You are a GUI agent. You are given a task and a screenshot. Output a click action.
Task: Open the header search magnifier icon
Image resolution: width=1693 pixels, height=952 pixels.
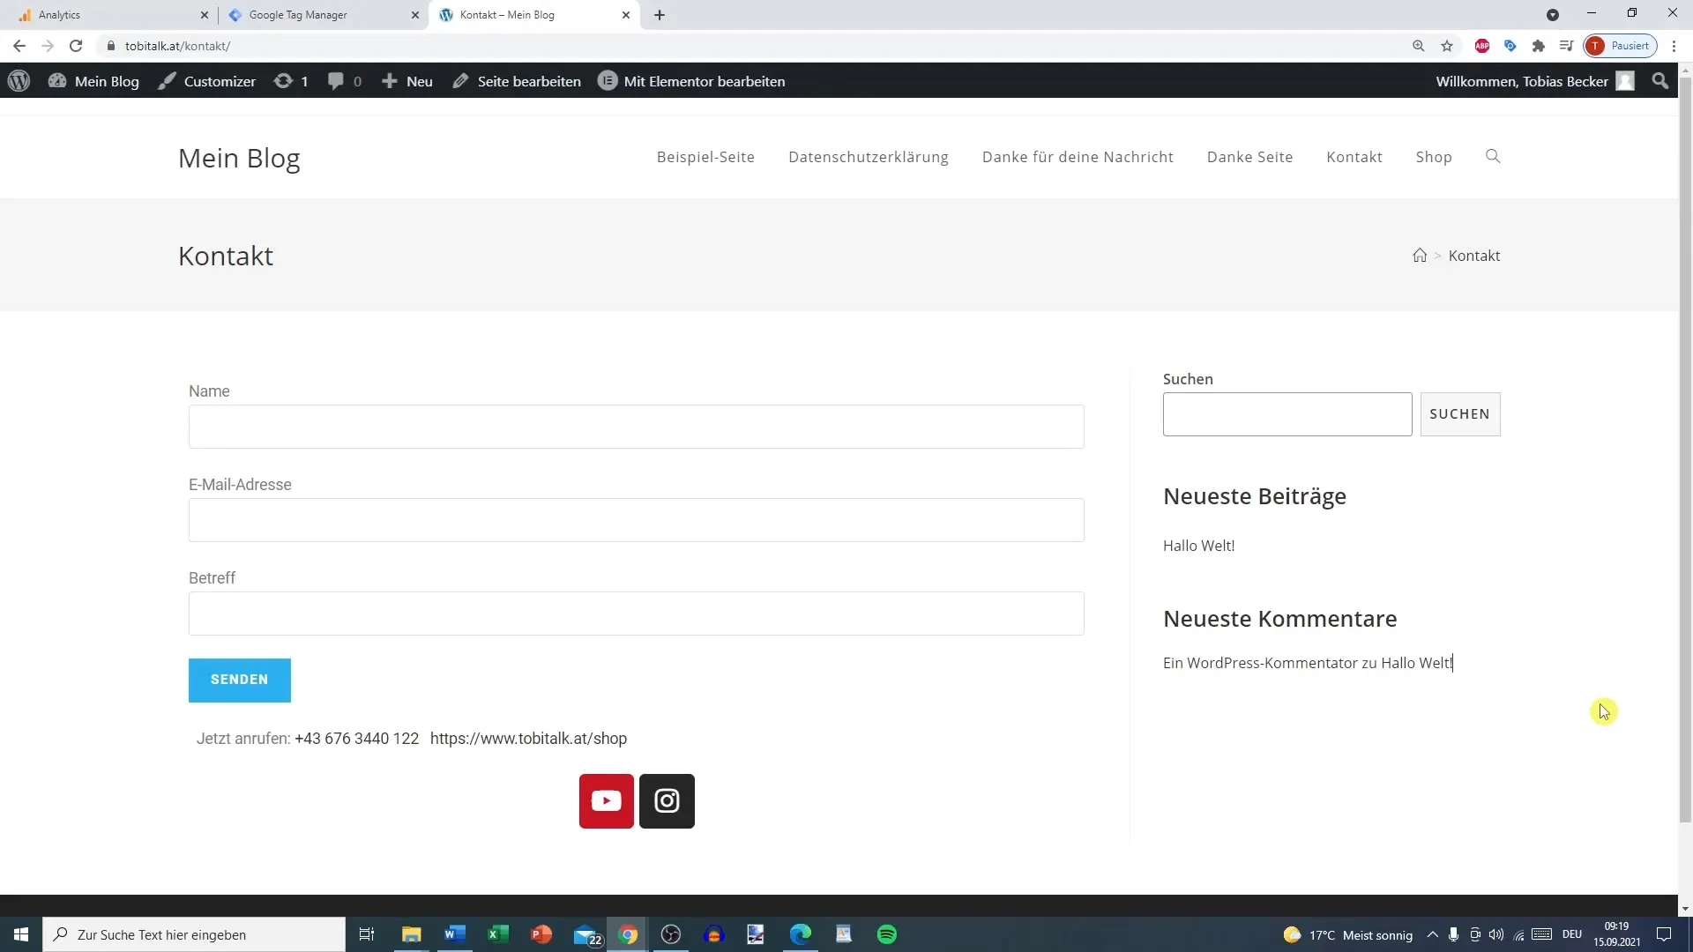click(1493, 157)
